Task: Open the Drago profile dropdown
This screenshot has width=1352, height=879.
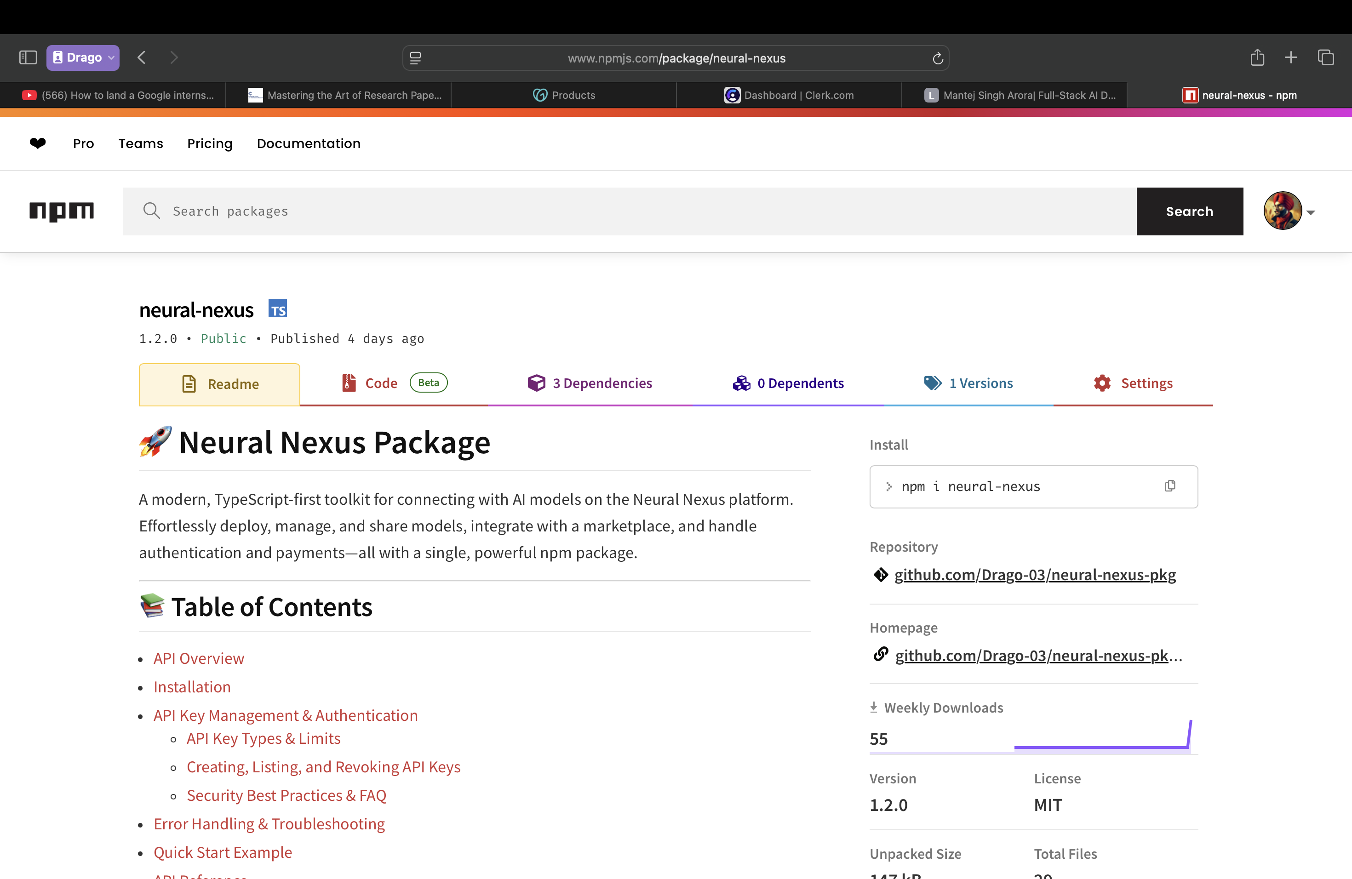Action: pos(83,57)
